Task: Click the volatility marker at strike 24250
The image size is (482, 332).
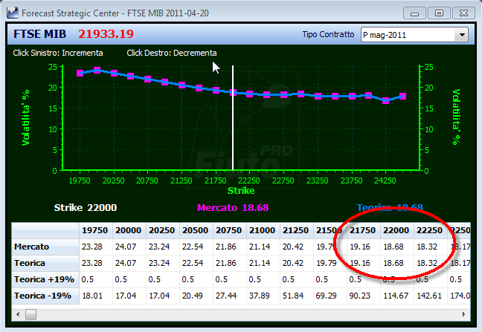Action: coord(385,100)
